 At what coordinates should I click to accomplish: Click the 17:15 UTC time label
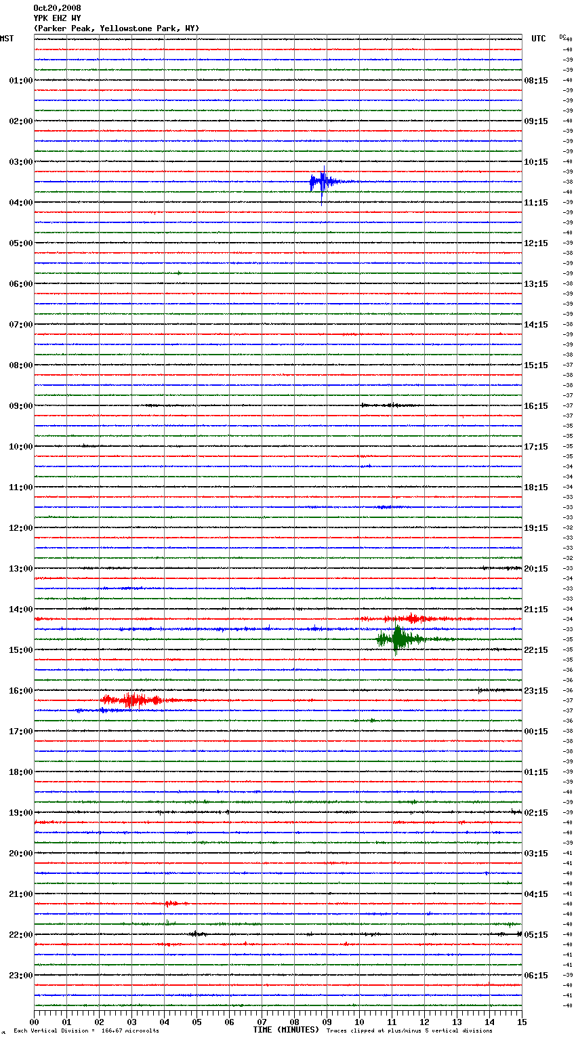tap(536, 447)
